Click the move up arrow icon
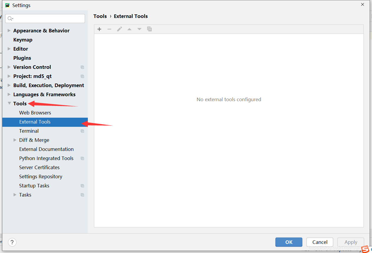 [129, 29]
